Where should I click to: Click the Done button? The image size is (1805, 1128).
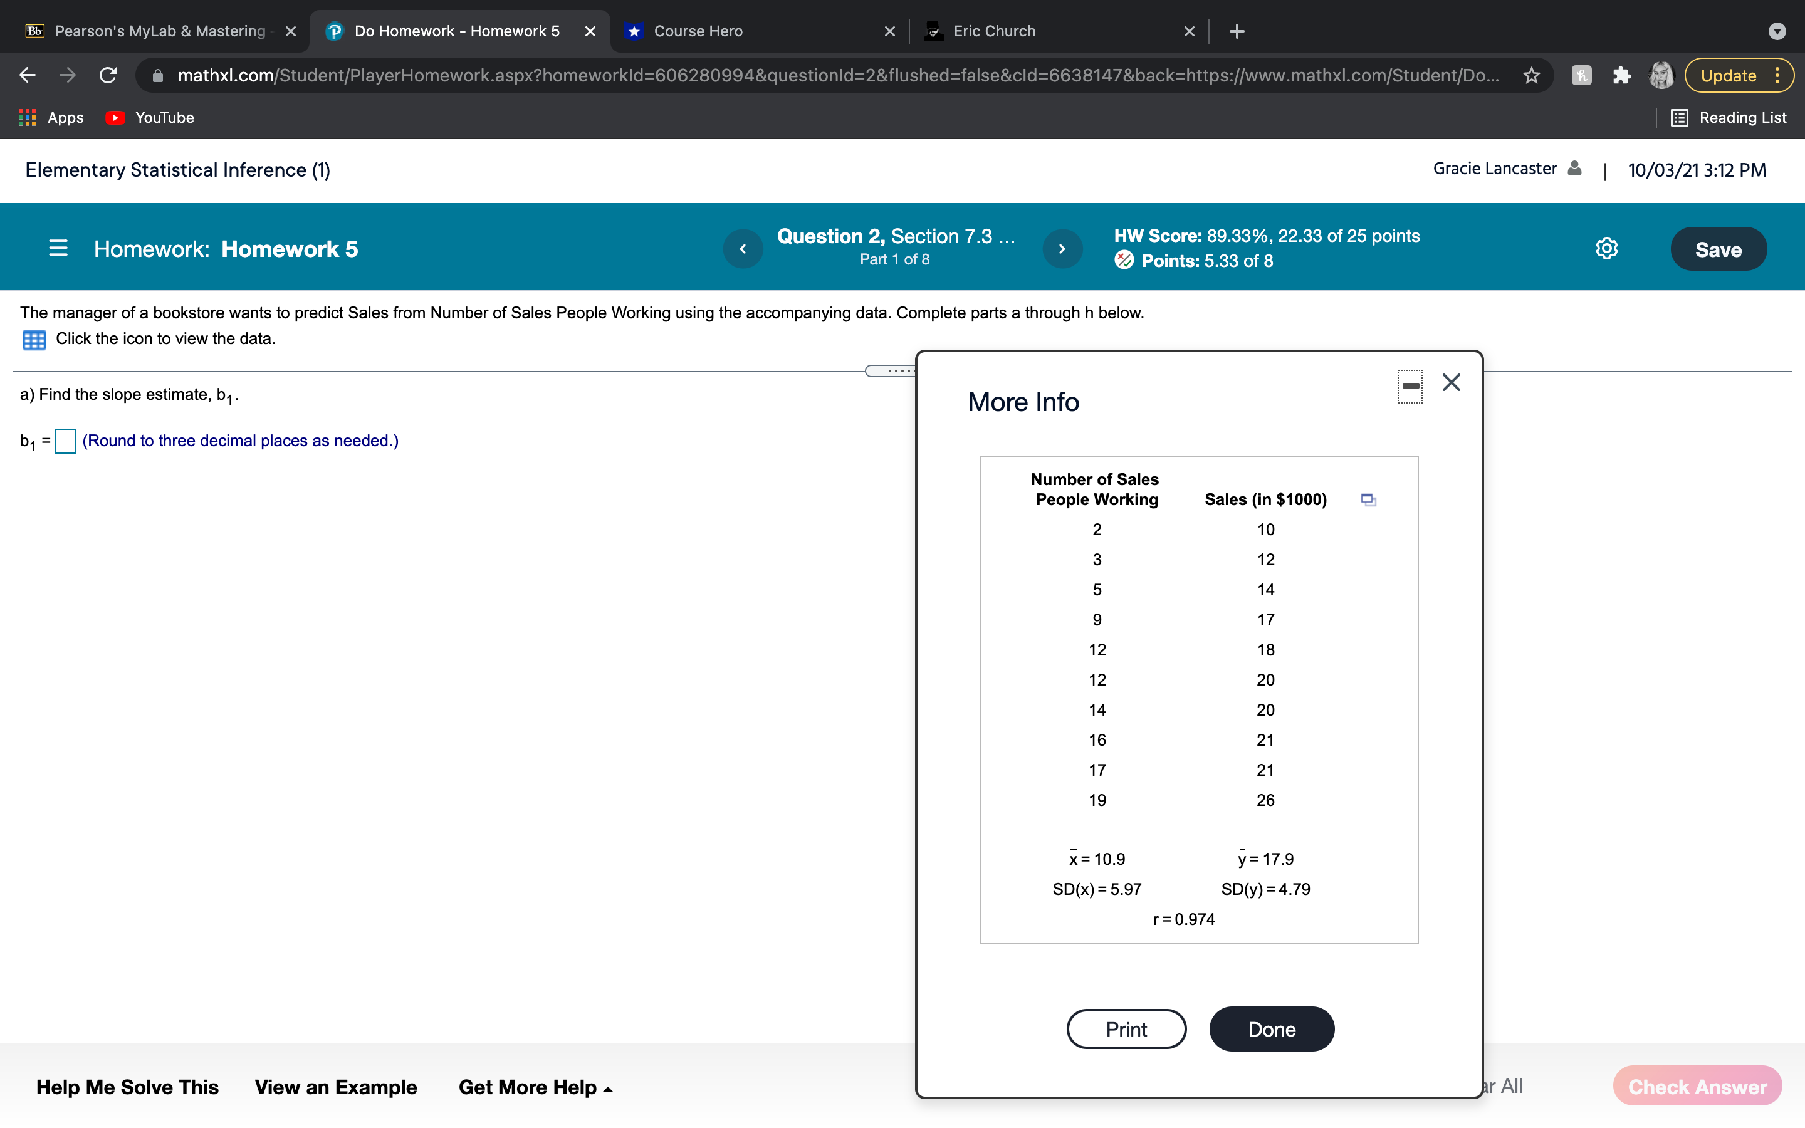1270,1029
